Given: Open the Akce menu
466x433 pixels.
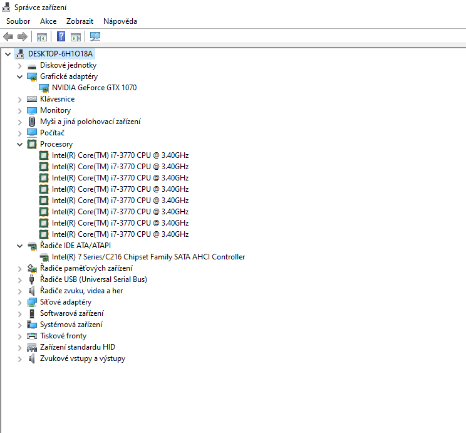Looking at the screenshot, I should click(x=48, y=21).
